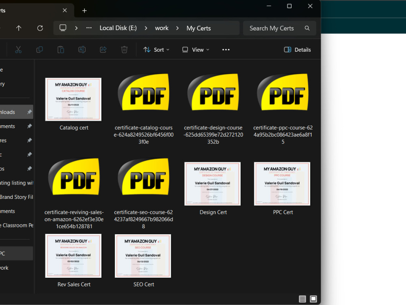Viewport: 406px width, 305px height.
Task: Click the Rename icon in toolbar
Action: pos(82,50)
